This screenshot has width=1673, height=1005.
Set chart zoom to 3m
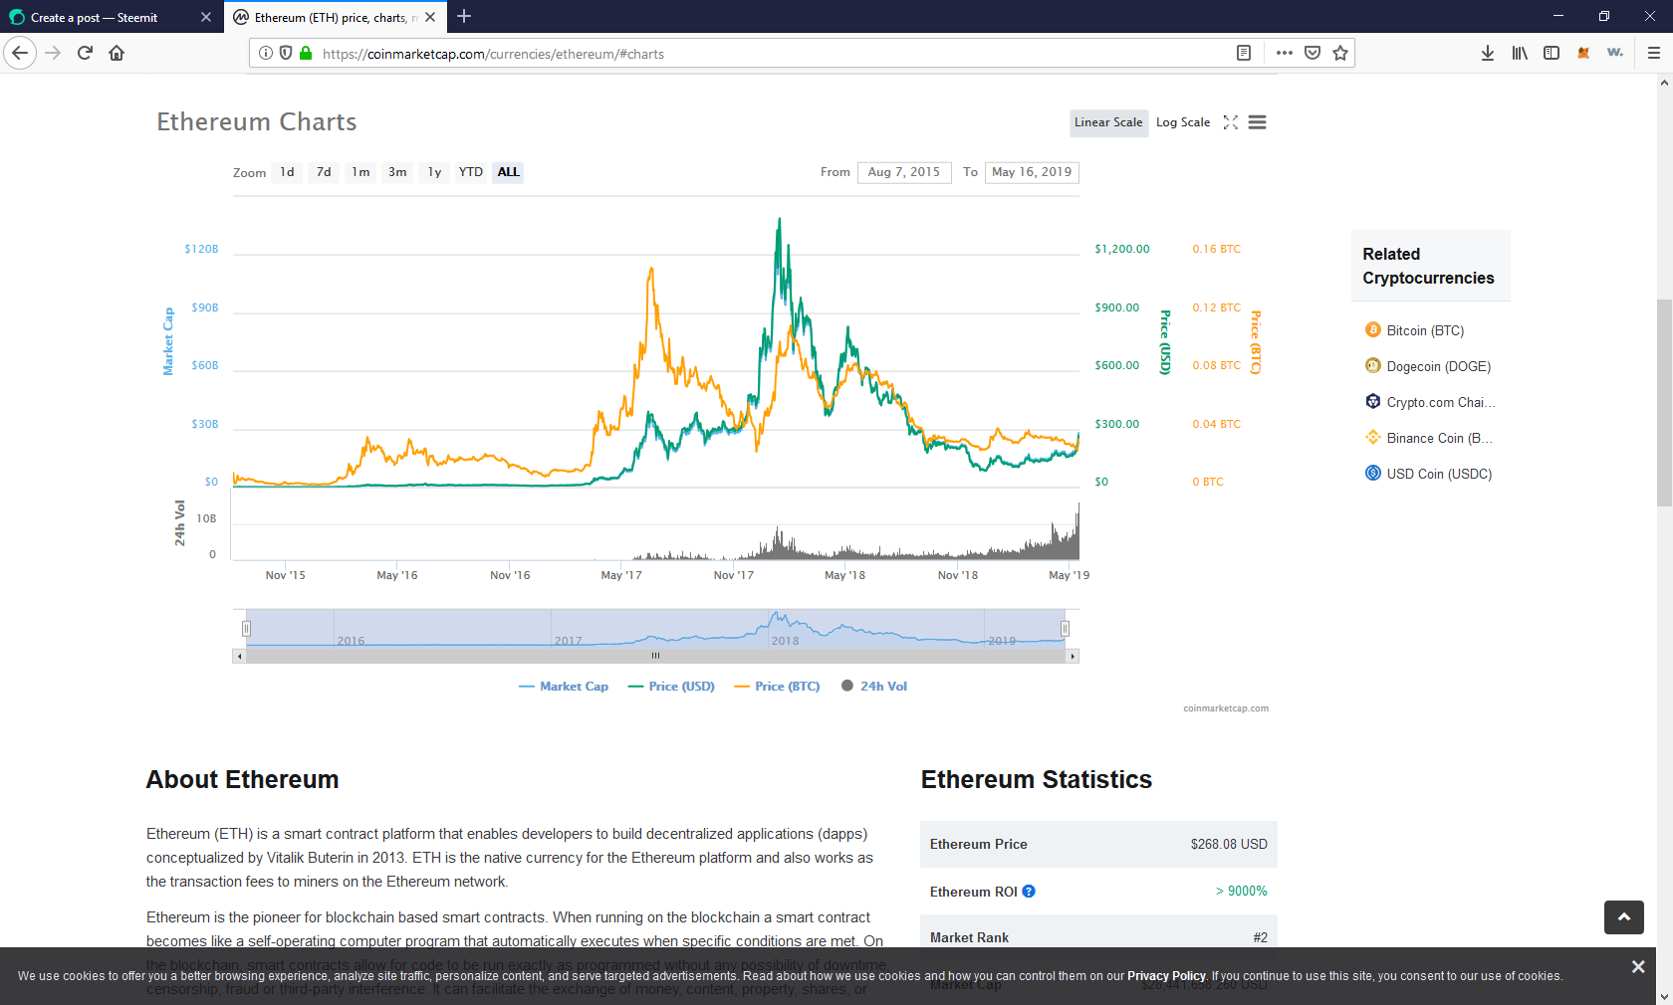[x=397, y=172]
